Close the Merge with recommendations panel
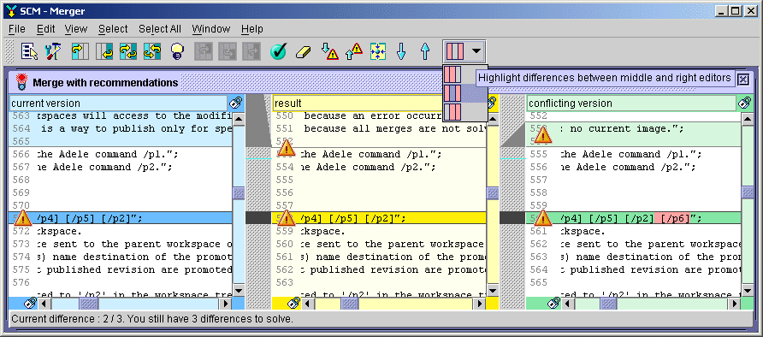The height and width of the screenshot is (337, 763). (743, 80)
